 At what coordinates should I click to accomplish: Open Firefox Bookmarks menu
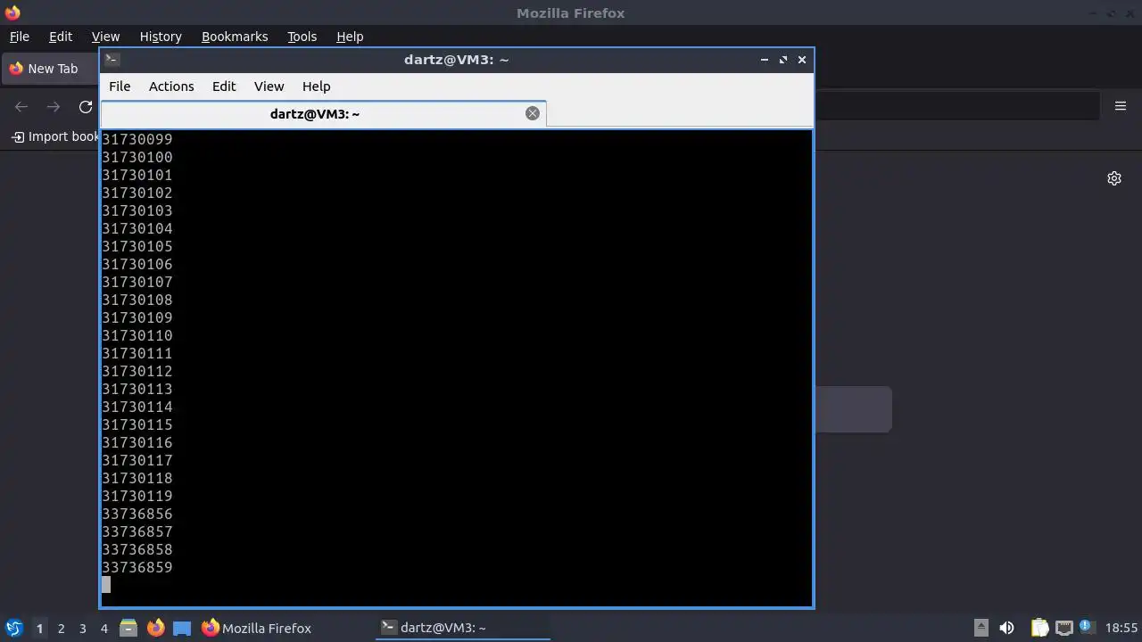pyautogui.click(x=235, y=37)
